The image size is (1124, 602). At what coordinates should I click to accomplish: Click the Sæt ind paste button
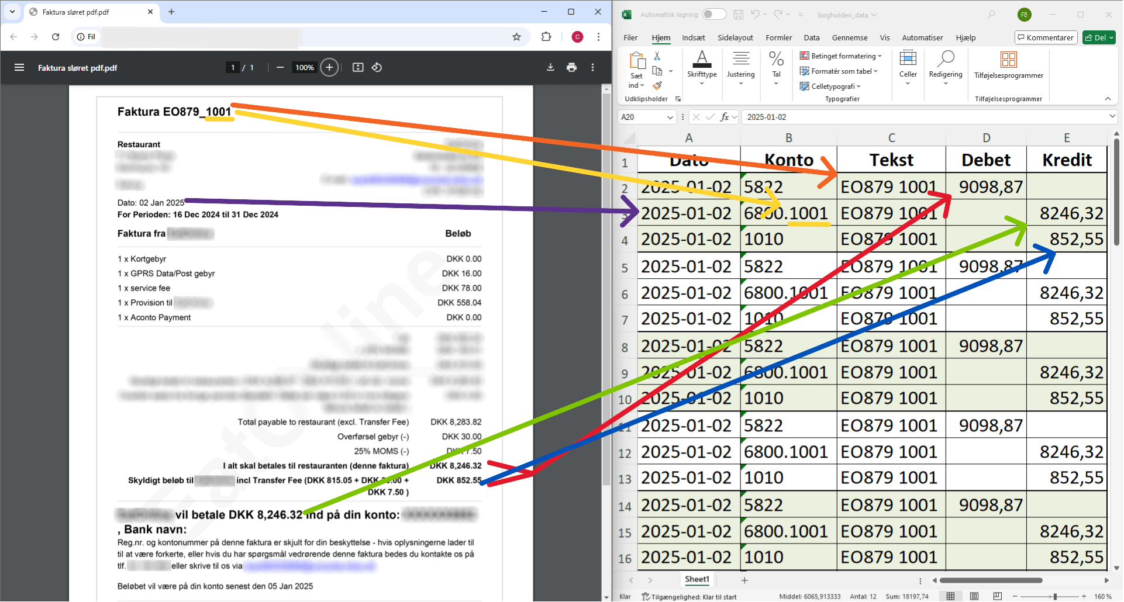coord(637,70)
